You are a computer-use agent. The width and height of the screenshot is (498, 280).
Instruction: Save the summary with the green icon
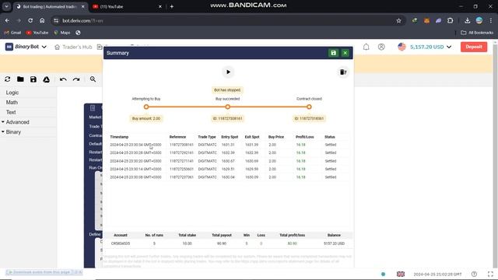point(333,53)
